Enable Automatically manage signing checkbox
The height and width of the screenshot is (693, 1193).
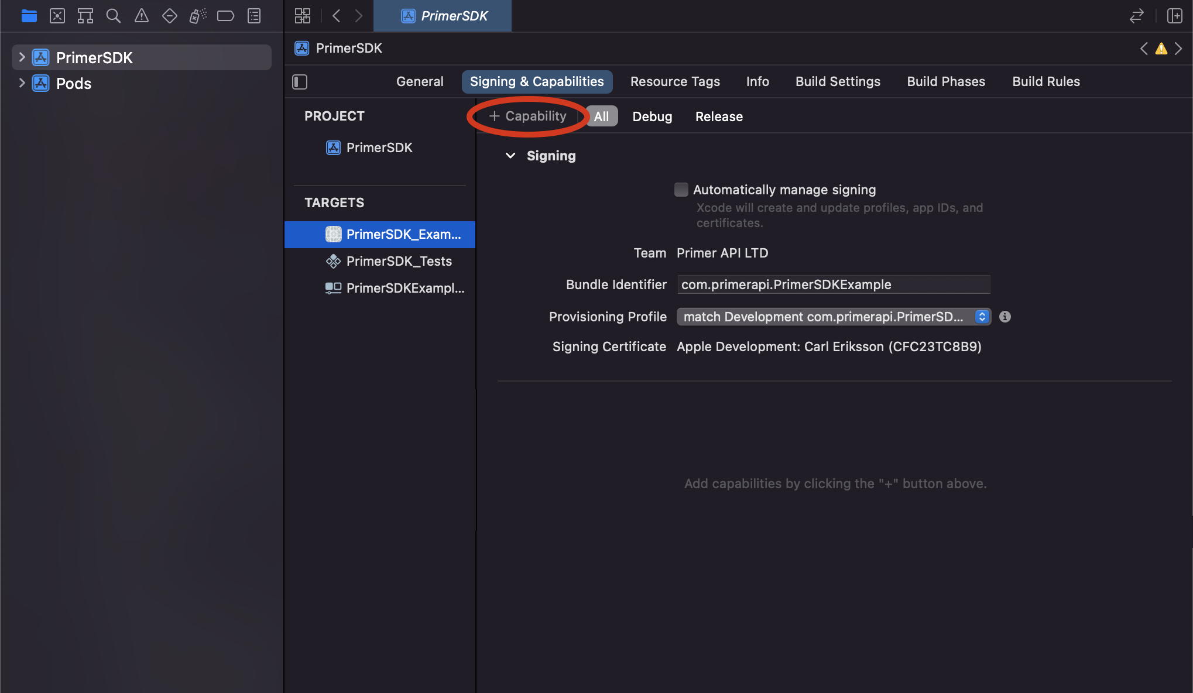point(681,190)
